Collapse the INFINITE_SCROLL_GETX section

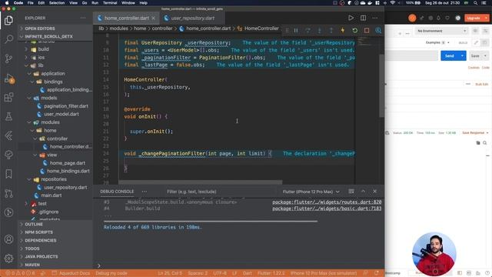coord(55,36)
